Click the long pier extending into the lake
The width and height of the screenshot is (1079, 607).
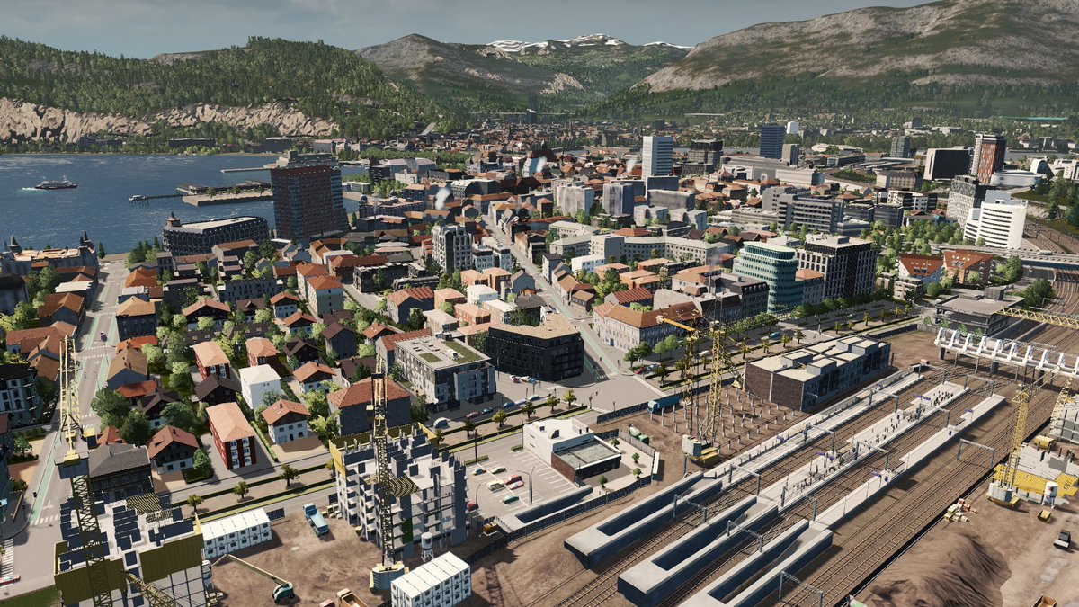click(x=155, y=197)
